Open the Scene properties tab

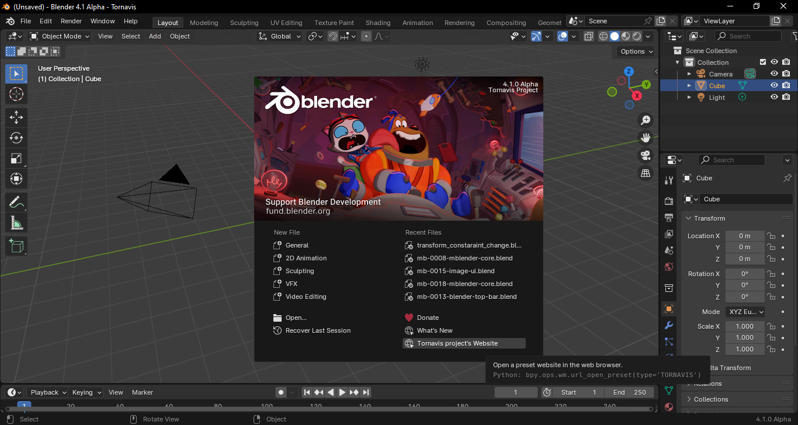coord(669,250)
